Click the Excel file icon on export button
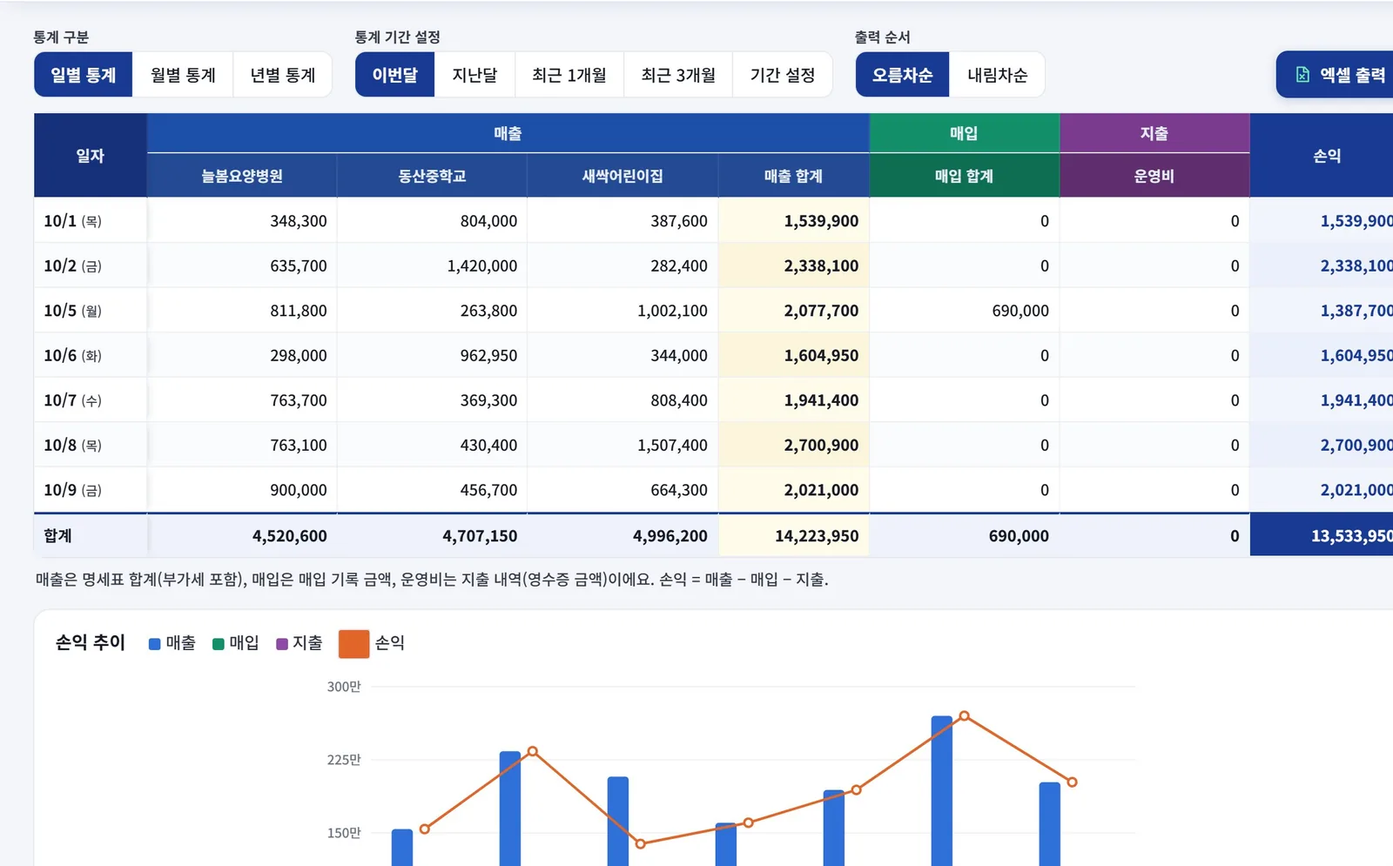The image size is (1393, 866). click(x=1302, y=75)
